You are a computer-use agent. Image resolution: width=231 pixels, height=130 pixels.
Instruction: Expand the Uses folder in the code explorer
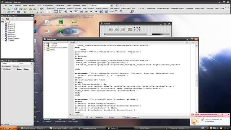(x=45, y=50)
